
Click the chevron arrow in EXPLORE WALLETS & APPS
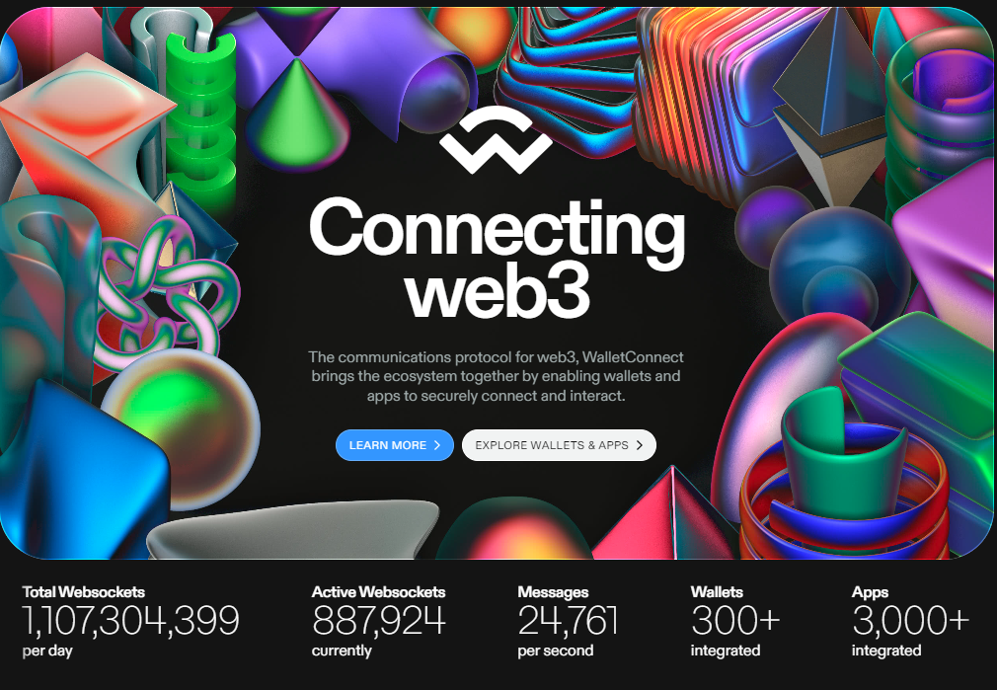click(639, 445)
